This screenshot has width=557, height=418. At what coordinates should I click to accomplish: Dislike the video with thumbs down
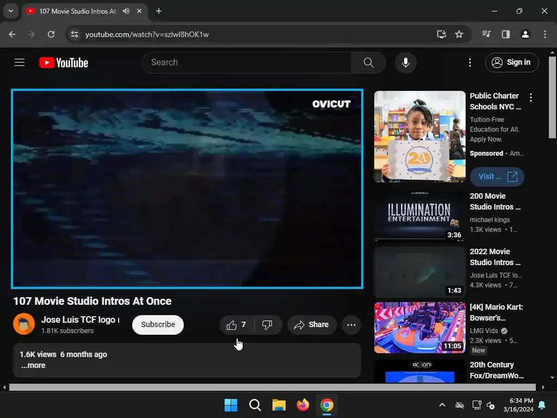coord(268,324)
